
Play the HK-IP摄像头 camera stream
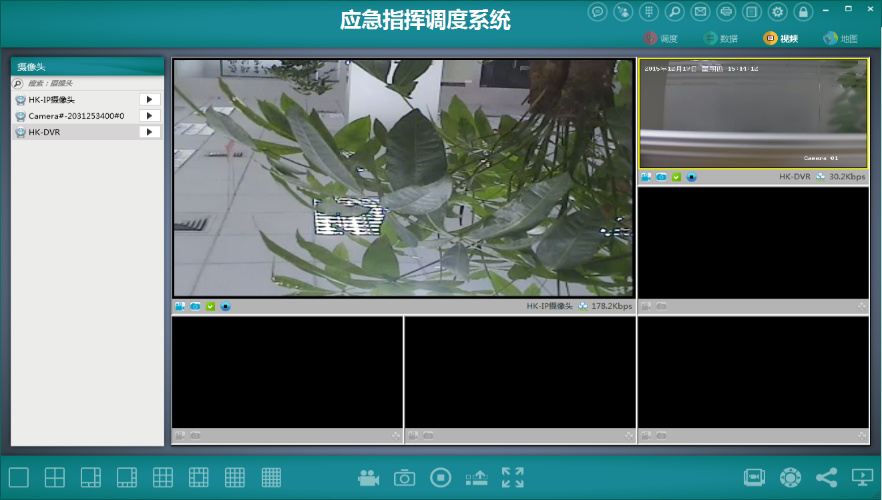(150, 99)
